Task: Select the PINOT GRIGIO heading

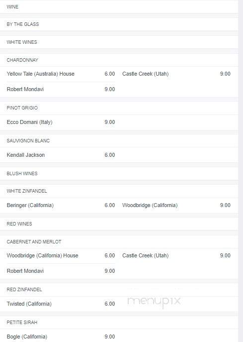Action: pyautogui.click(x=22, y=108)
